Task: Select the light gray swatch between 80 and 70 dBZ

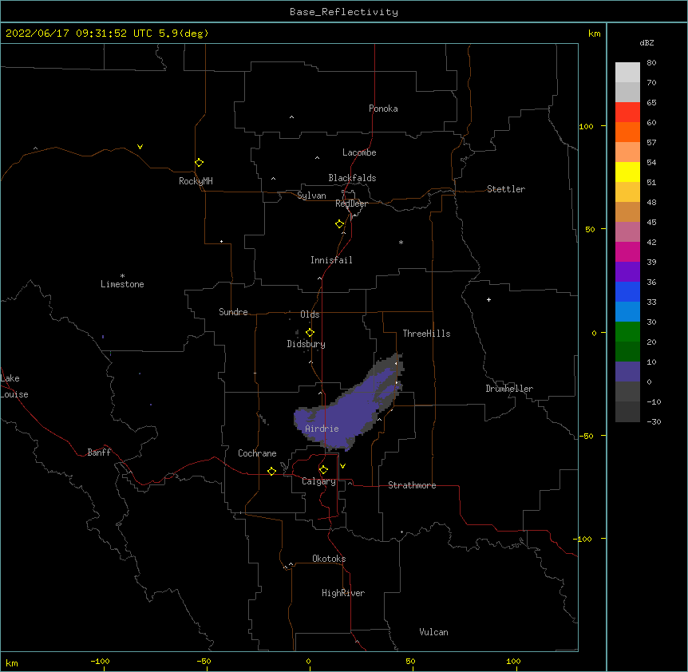Action: click(627, 73)
